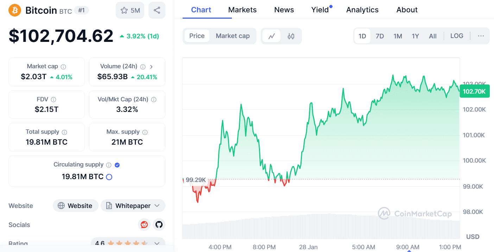
Task: Select the candlestick chart icon
Action: (291, 36)
